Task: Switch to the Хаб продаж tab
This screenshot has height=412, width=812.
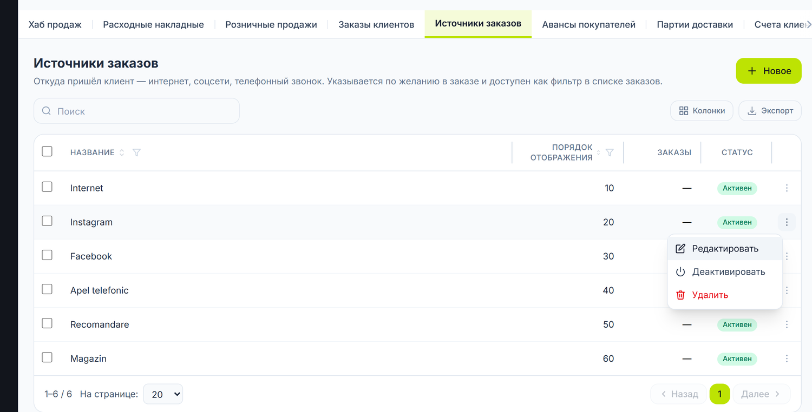Action: [x=55, y=24]
